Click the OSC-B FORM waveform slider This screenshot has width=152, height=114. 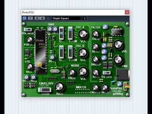pos(70,52)
